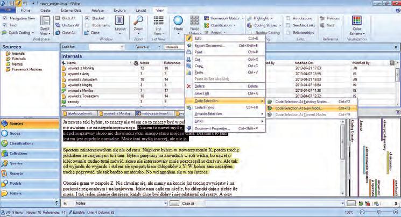Click the Dock All icon
Viewport: 401px width, 217px height.
[58, 18]
